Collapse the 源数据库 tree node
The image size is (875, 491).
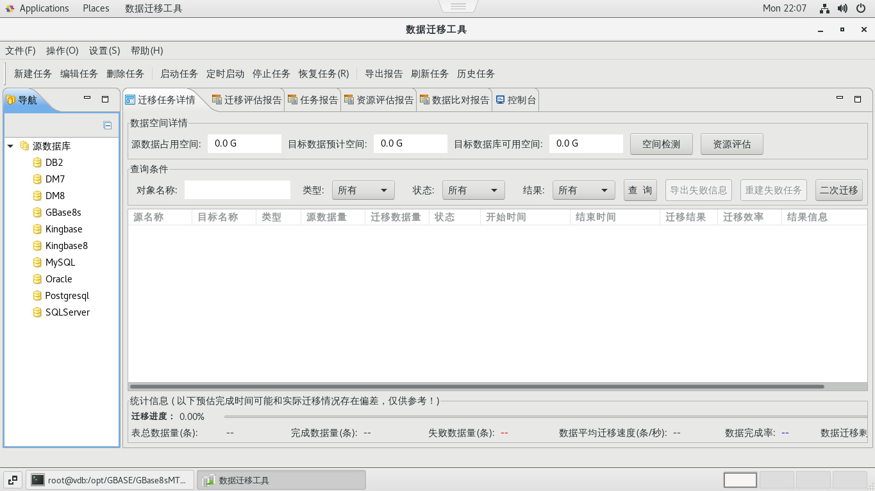(10, 146)
